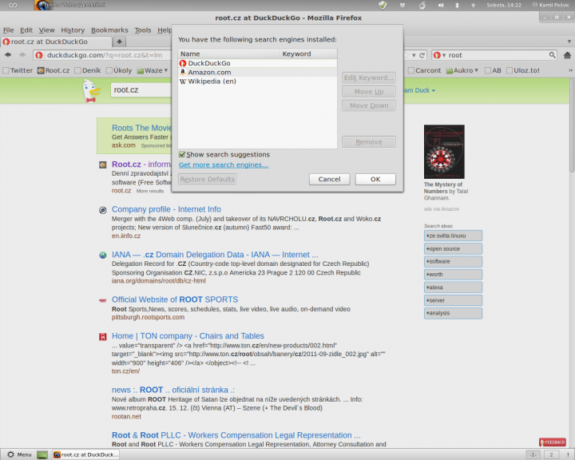Open the address bar history dropdown arrow
The height and width of the screenshot is (460, 575).
[414, 55]
